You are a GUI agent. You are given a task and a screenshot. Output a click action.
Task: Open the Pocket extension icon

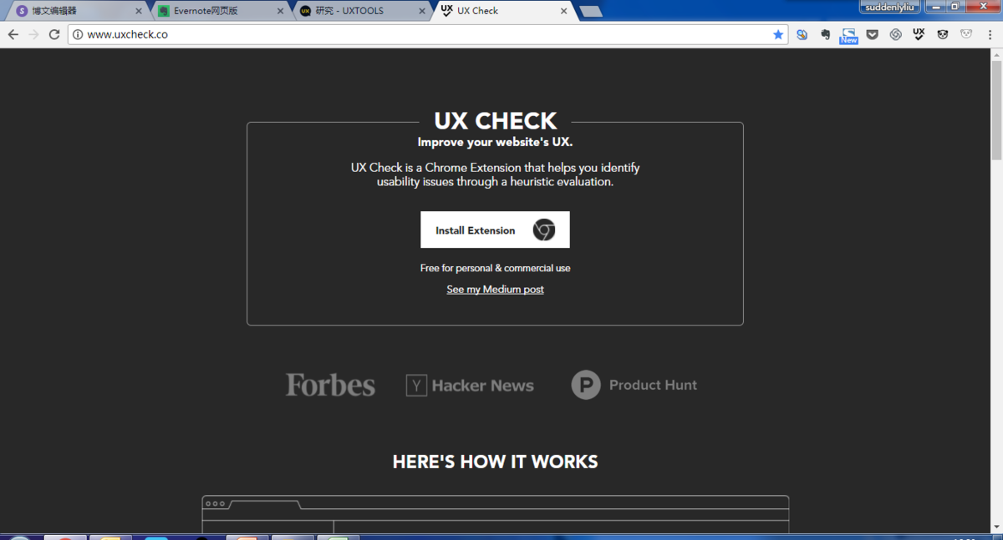point(872,34)
